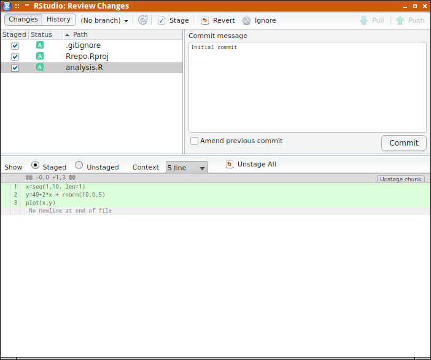The width and height of the screenshot is (431, 360).
Task: Close the Review Changes window
Action: [x=425, y=6]
